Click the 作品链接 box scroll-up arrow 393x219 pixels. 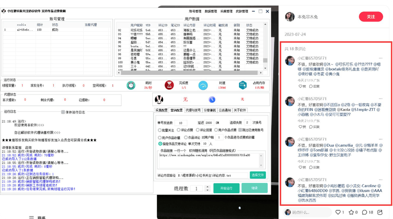(x=261, y=155)
